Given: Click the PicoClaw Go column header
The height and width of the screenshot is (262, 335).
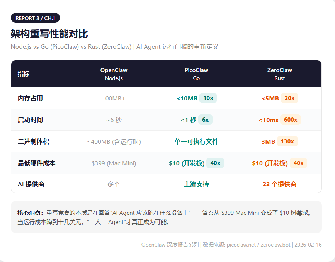Looking at the screenshot, I should (x=196, y=74).
